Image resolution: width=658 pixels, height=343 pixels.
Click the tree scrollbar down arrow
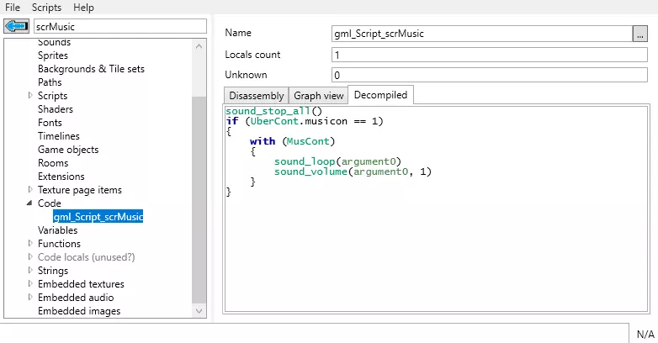pyautogui.click(x=199, y=310)
